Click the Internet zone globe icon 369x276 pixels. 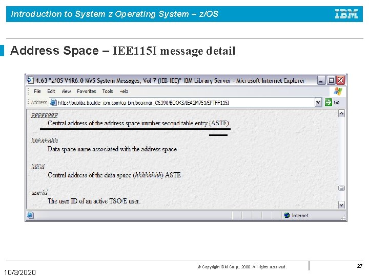click(x=287, y=215)
